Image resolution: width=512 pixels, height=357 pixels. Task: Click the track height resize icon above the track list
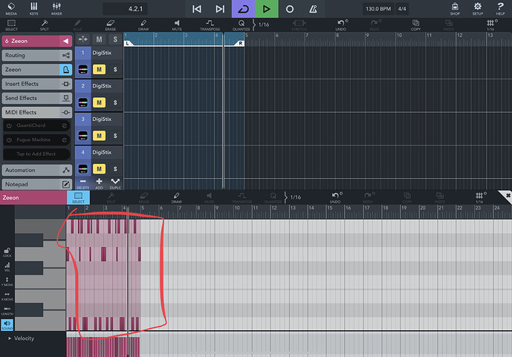tap(83, 39)
